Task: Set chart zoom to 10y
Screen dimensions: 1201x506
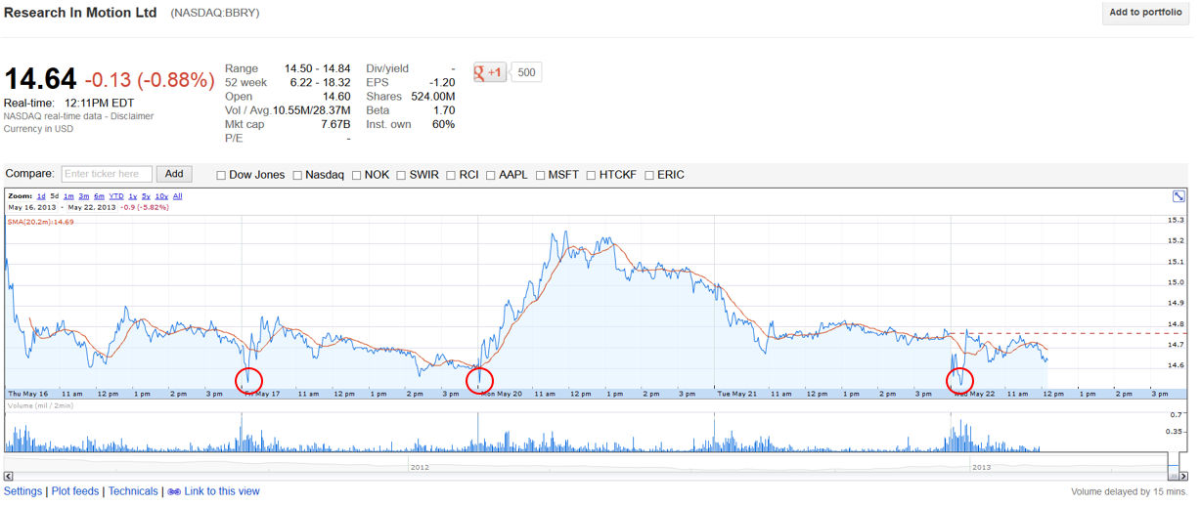Action: (x=161, y=196)
